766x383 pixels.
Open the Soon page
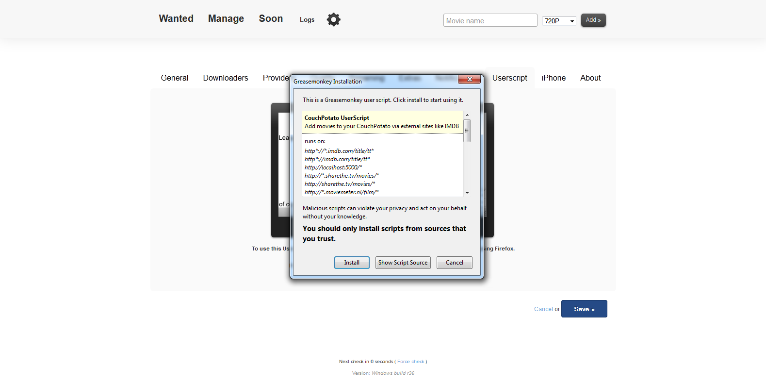271,18
